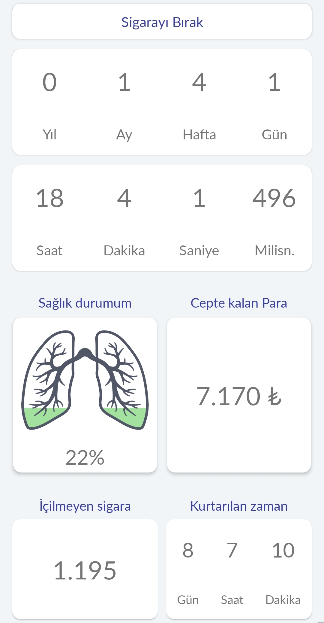Tap the İçilmeyen sigara heading
The height and width of the screenshot is (623, 324).
click(85, 506)
